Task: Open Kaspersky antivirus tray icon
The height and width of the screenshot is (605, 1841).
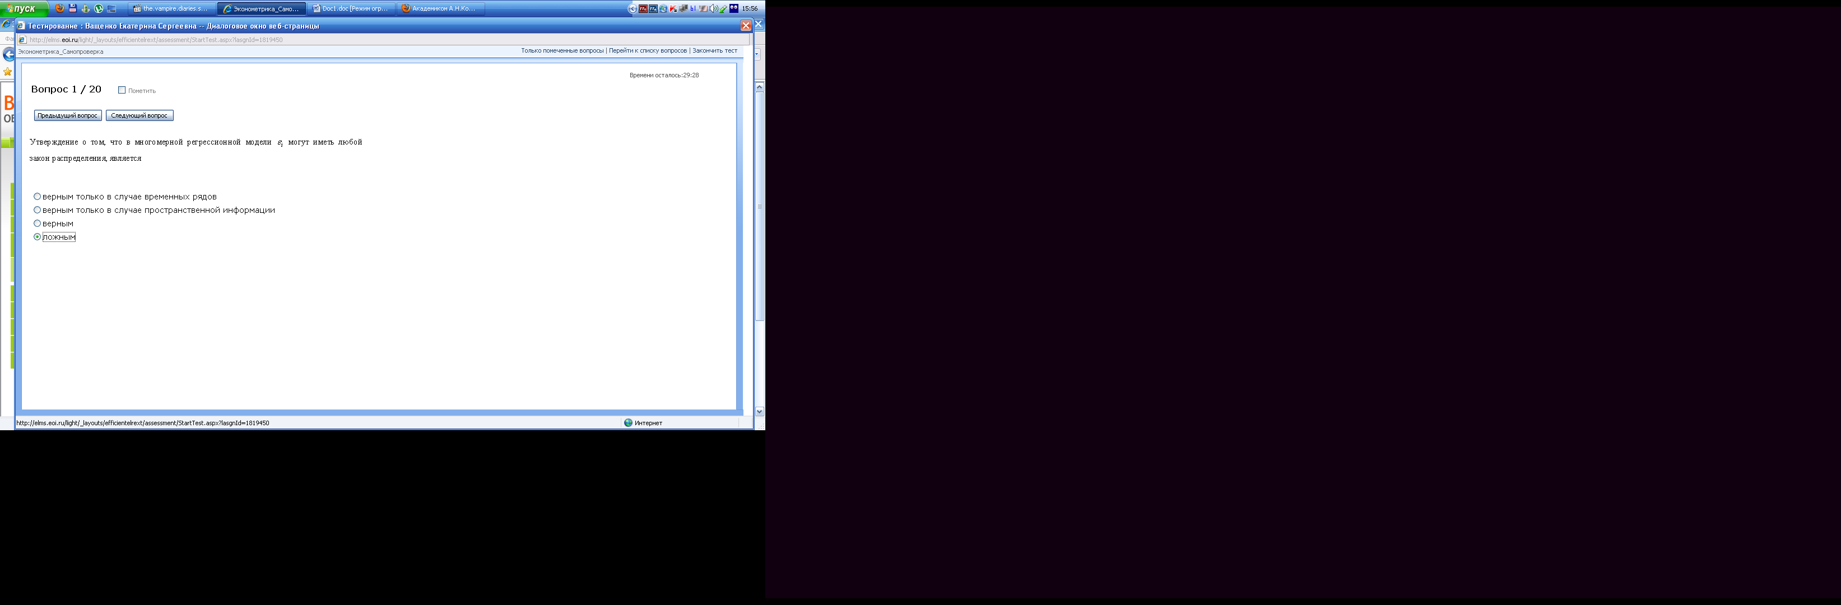Action: coord(674,8)
